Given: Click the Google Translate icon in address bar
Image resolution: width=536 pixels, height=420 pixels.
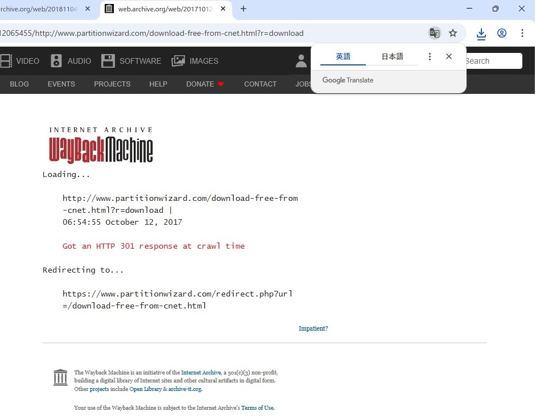Looking at the screenshot, I should click(x=434, y=33).
